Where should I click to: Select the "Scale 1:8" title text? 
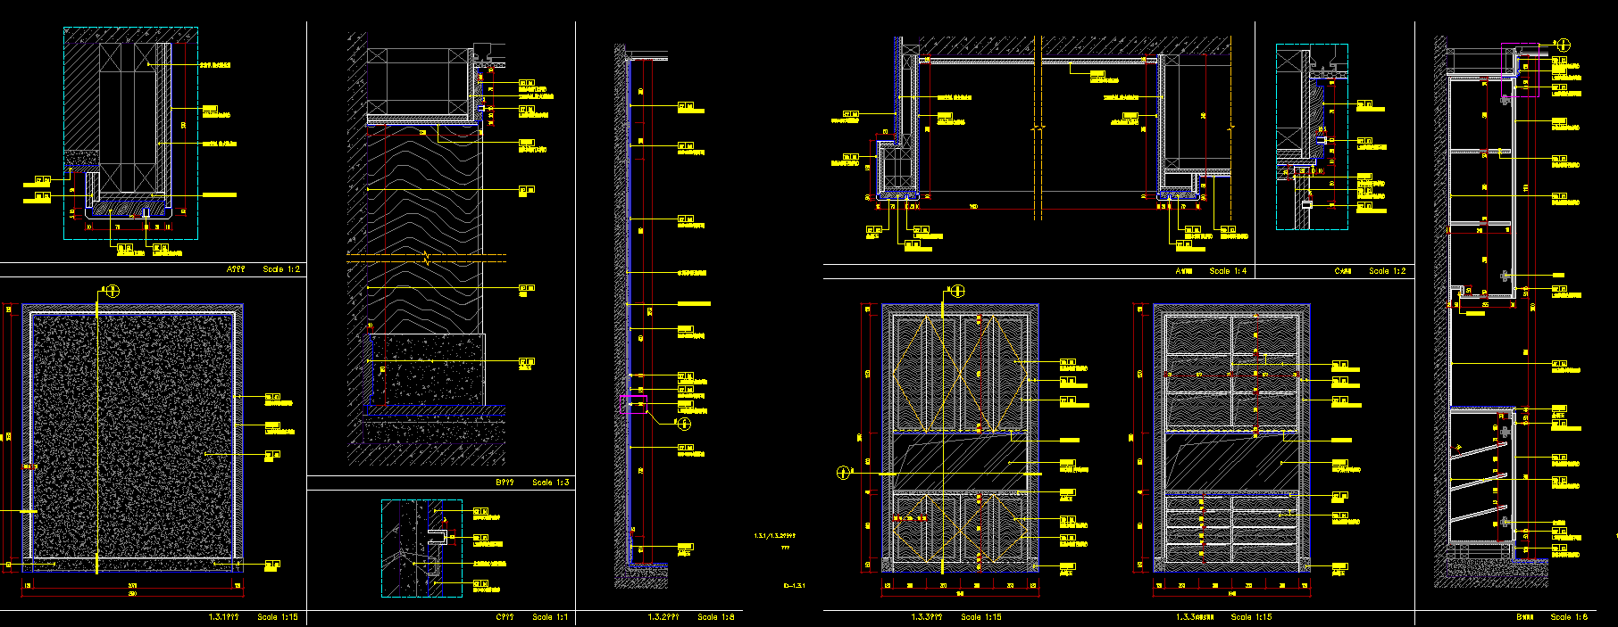point(716,617)
